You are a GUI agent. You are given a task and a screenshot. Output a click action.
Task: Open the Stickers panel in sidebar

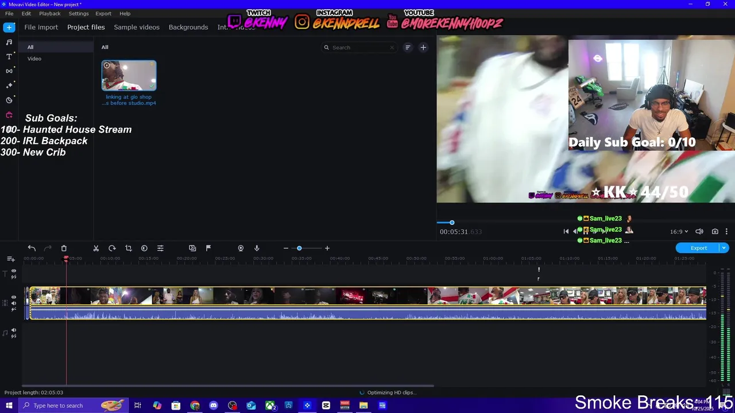pyautogui.click(x=9, y=100)
